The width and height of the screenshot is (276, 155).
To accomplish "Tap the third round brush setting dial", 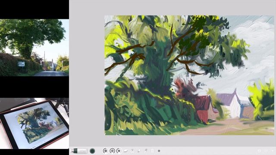I will coord(119,151).
